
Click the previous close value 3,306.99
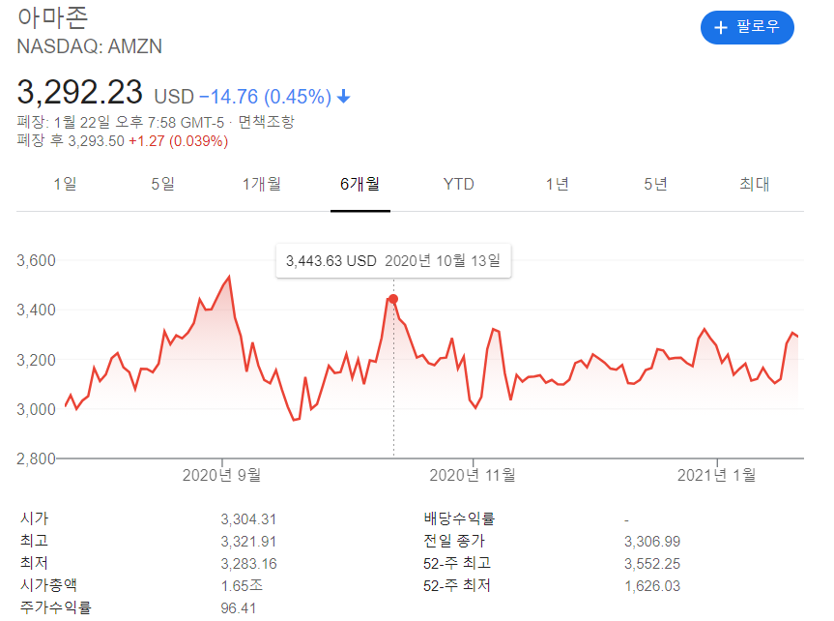click(x=652, y=542)
